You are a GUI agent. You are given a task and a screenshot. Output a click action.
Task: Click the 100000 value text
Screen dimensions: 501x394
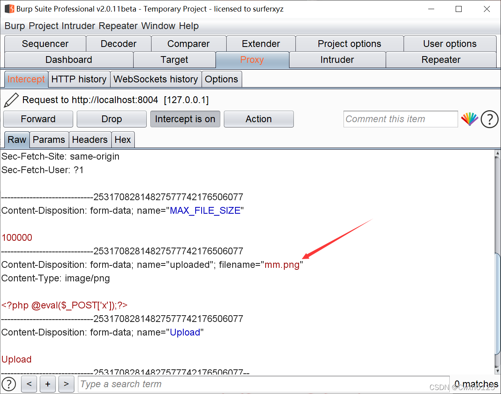[17, 238]
